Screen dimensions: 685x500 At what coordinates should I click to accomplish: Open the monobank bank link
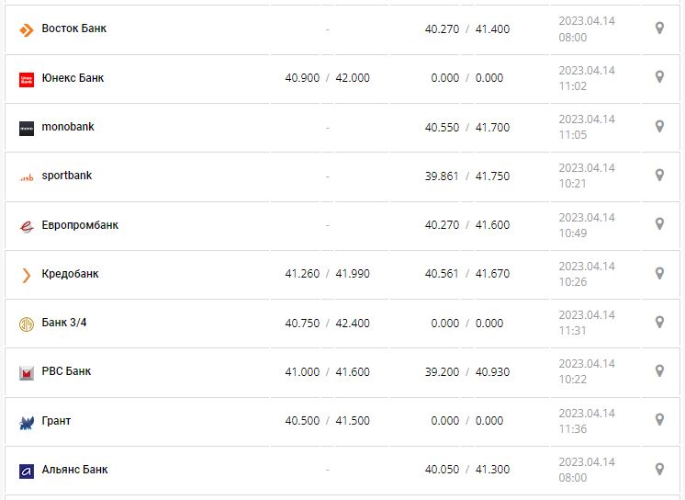click(x=68, y=127)
